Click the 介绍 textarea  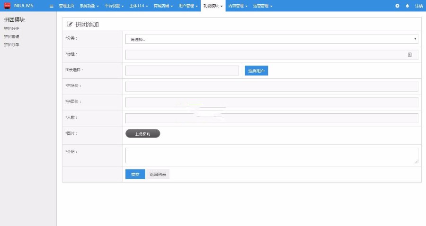pos(272,155)
